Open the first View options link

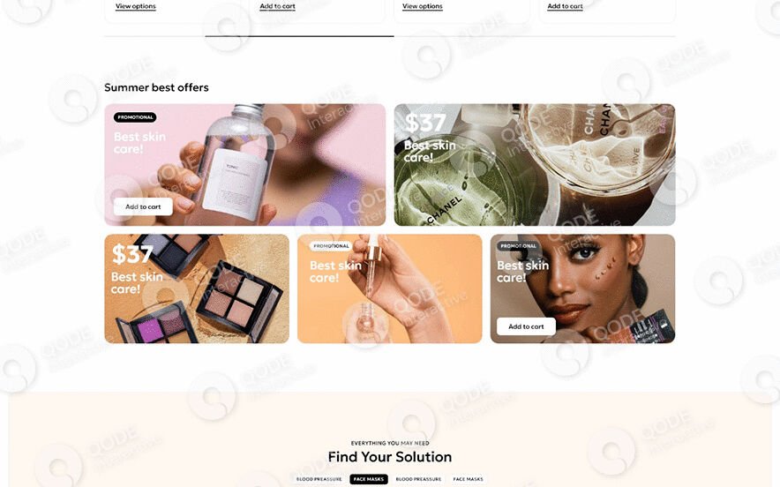coord(135,6)
